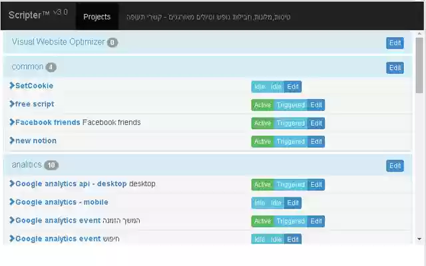Expand Google analytics - mobile chevron
The width and height of the screenshot is (426, 266).
[x=12, y=202]
